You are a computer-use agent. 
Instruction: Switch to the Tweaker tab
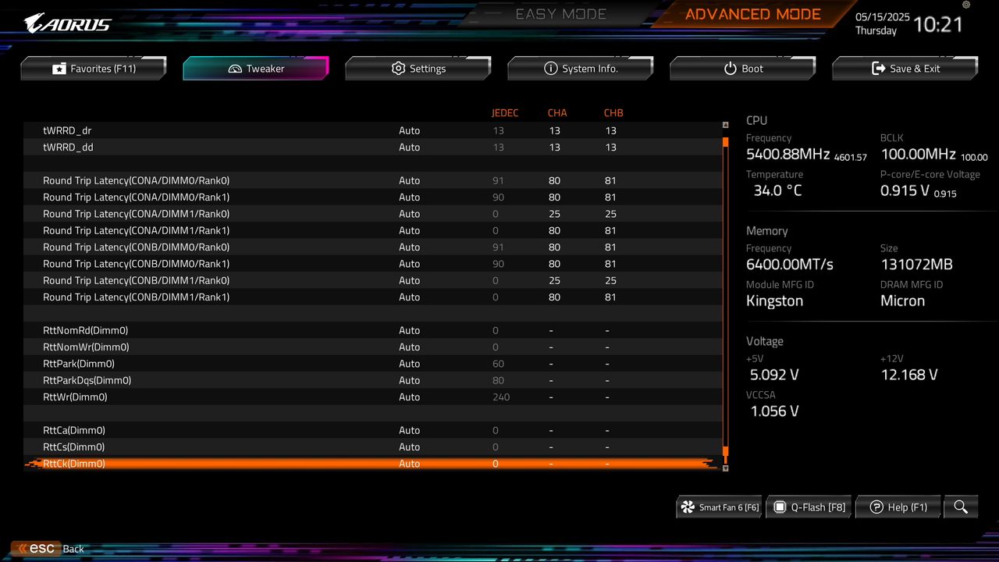(x=256, y=69)
